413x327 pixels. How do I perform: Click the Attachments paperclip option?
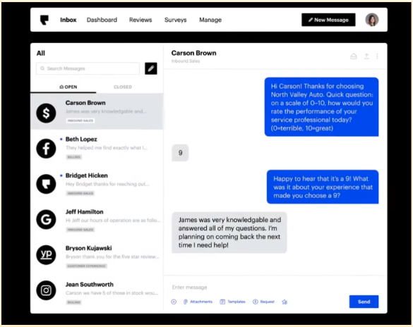click(x=198, y=302)
